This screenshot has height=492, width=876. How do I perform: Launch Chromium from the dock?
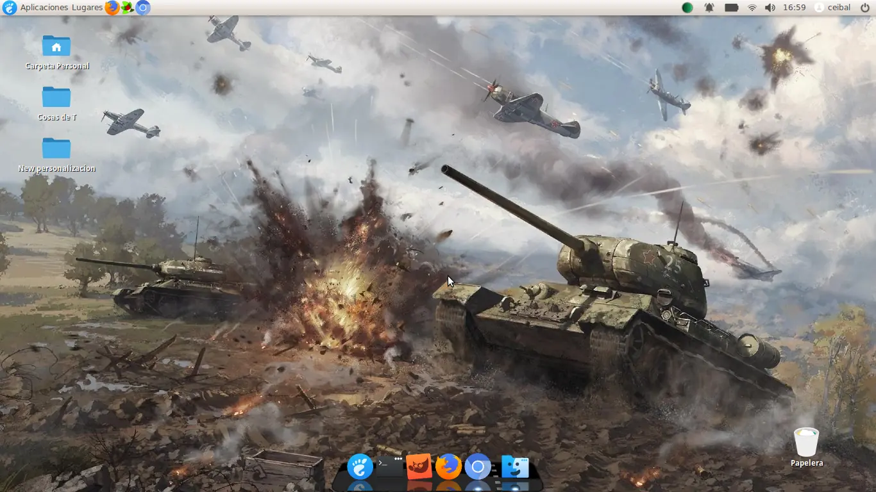point(478,467)
